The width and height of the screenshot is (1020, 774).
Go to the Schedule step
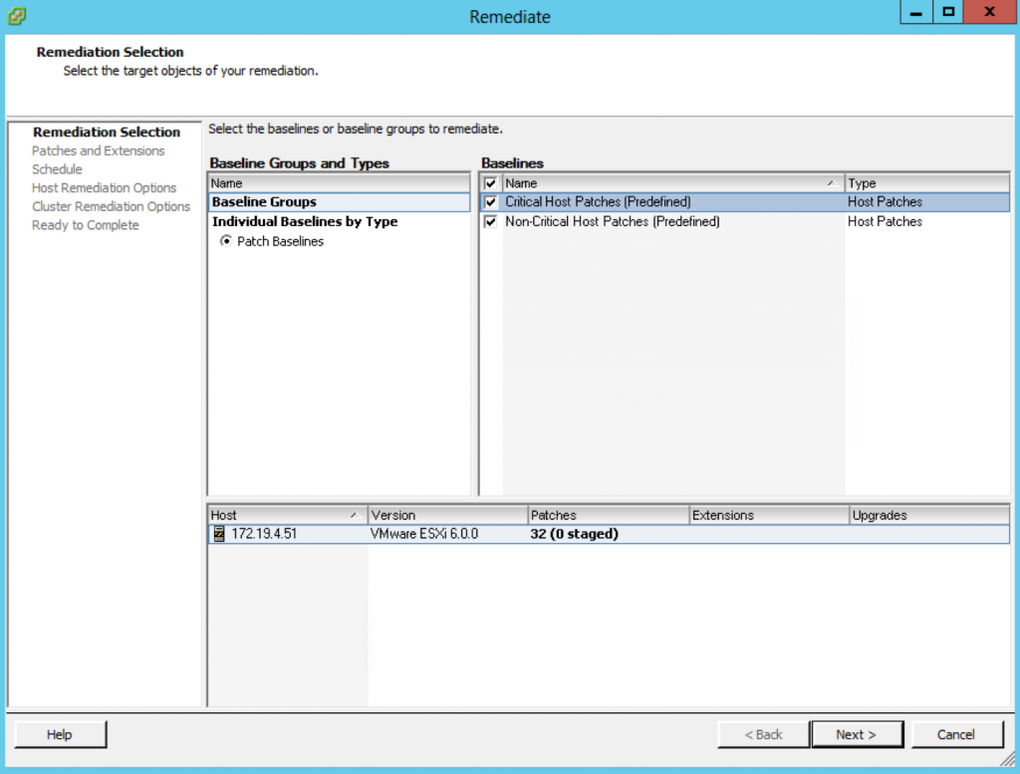[x=57, y=169]
